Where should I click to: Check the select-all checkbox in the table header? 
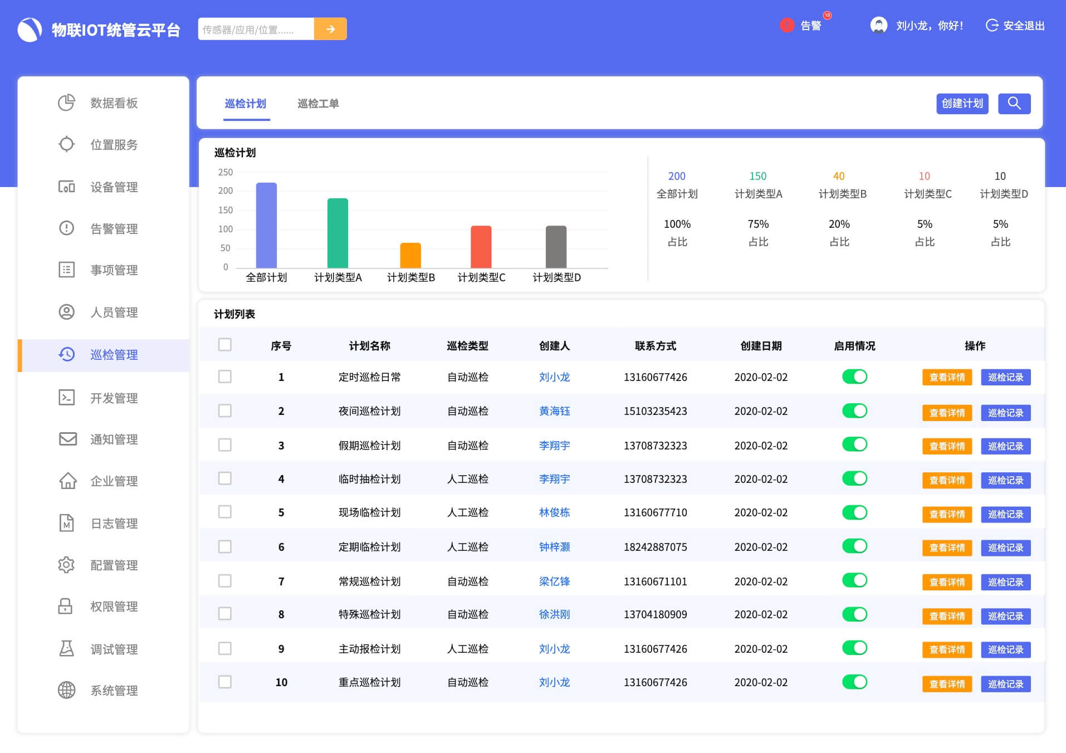point(225,345)
